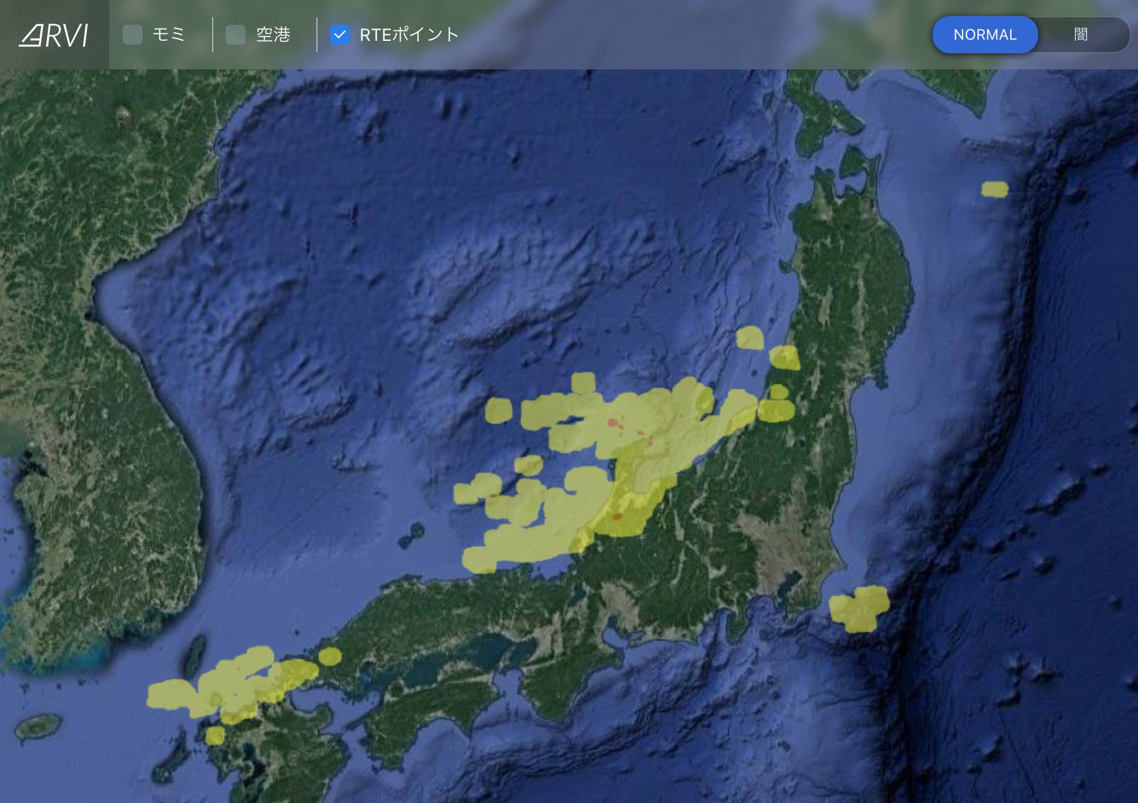This screenshot has width=1138, height=803.
Task: Click isolated yellow patch in far northeast ocean
Action: pos(994,189)
